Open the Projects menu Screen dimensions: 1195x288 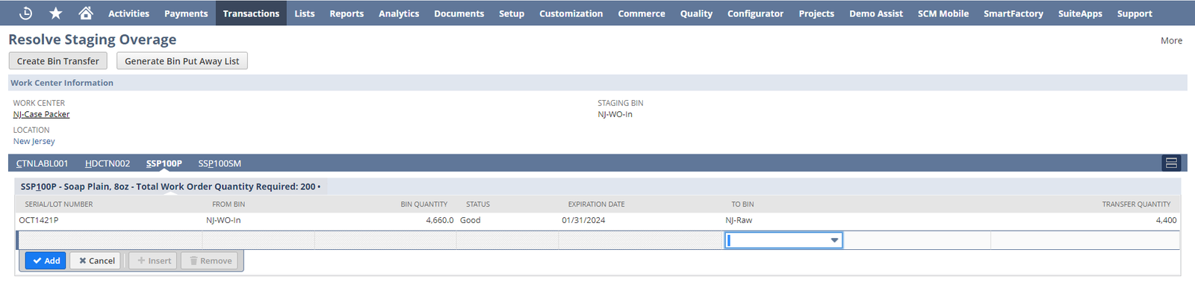tap(816, 13)
